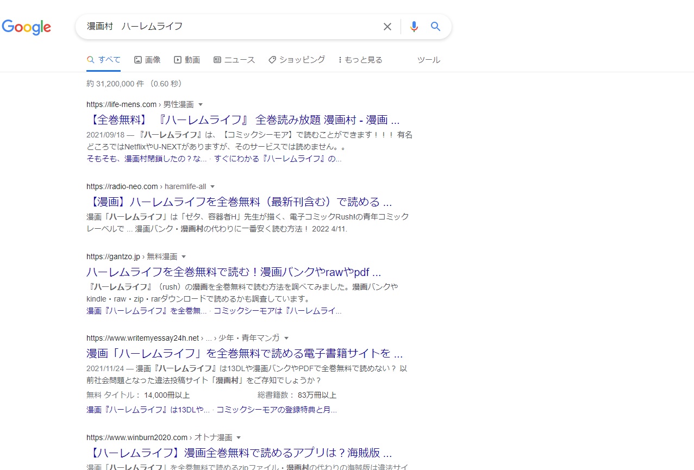This screenshot has height=470, width=694.
Task: Open the ツール (Tools) options
Action: (x=428, y=60)
